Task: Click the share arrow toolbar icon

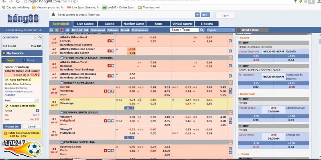Action: tap(67, 30)
